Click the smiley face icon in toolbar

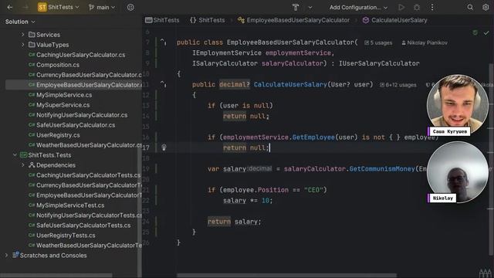point(130,7)
